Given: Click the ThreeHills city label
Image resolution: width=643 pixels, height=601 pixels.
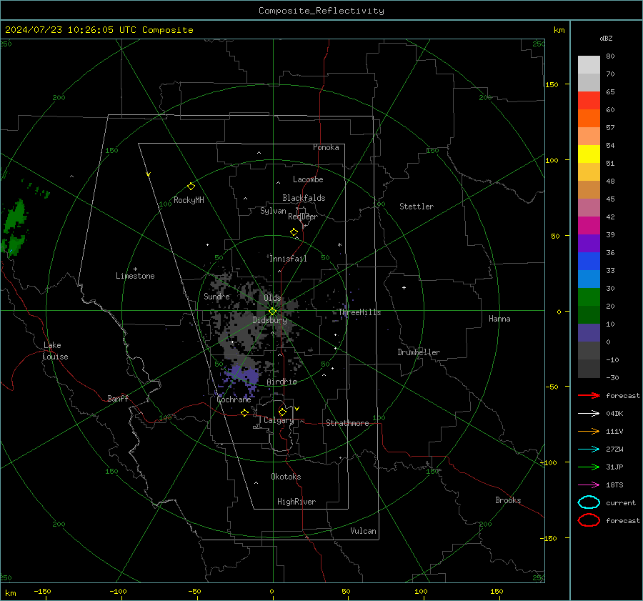Looking at the screenshot, I should click(x=359, y=312).
